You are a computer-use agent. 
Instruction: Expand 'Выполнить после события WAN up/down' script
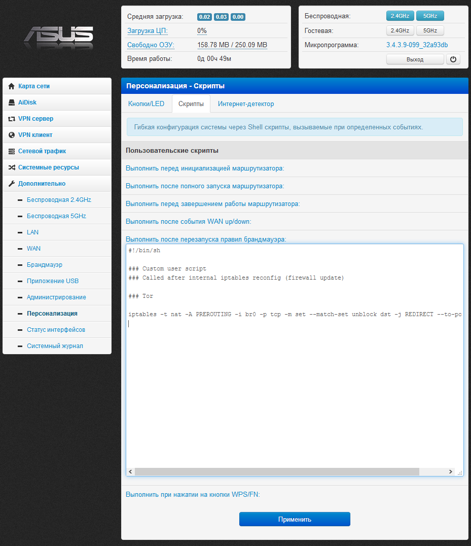tap(189, 222)
